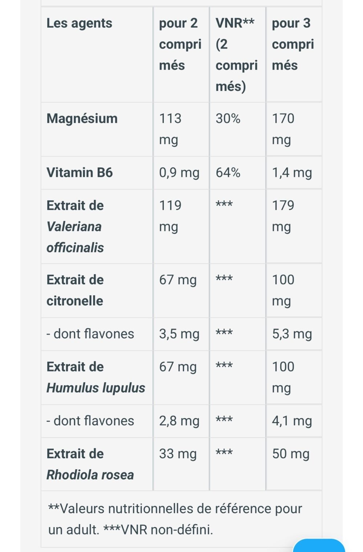Click the 50 mg Rhodiola cell

[x=291, y=454]
